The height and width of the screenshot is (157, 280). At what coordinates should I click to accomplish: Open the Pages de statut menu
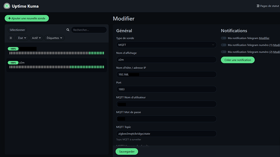pyautogui.click(x=268, y=6)
